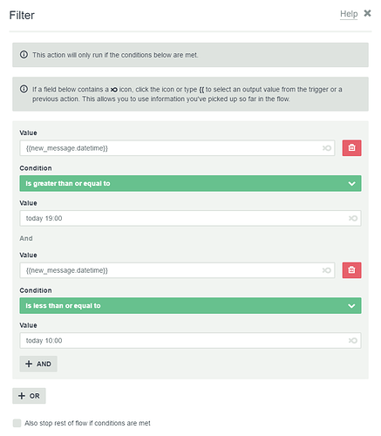Click output picker icon in second datetime field

tap(327, 270)
